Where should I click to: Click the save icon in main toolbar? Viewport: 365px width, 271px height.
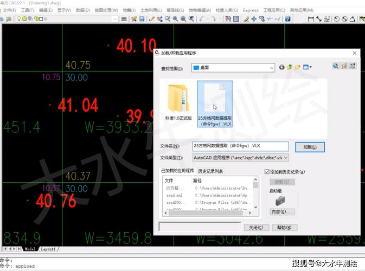pyautogui.click(x=142, y=19)
